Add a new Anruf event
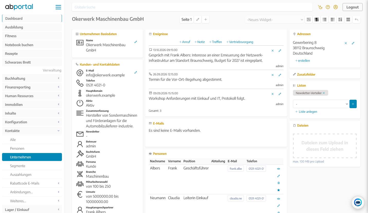 tap(185, 42)
